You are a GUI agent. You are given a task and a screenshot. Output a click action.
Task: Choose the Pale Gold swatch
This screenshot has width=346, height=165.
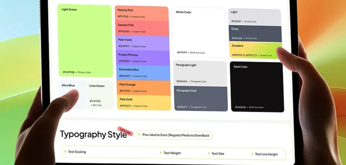[x=144, y=103]
